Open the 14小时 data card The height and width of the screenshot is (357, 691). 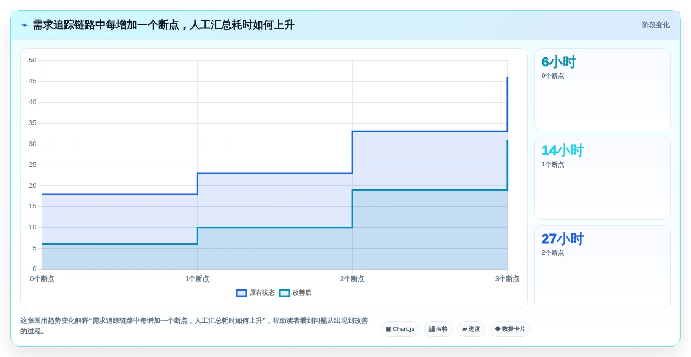click(x=602, y=178)
